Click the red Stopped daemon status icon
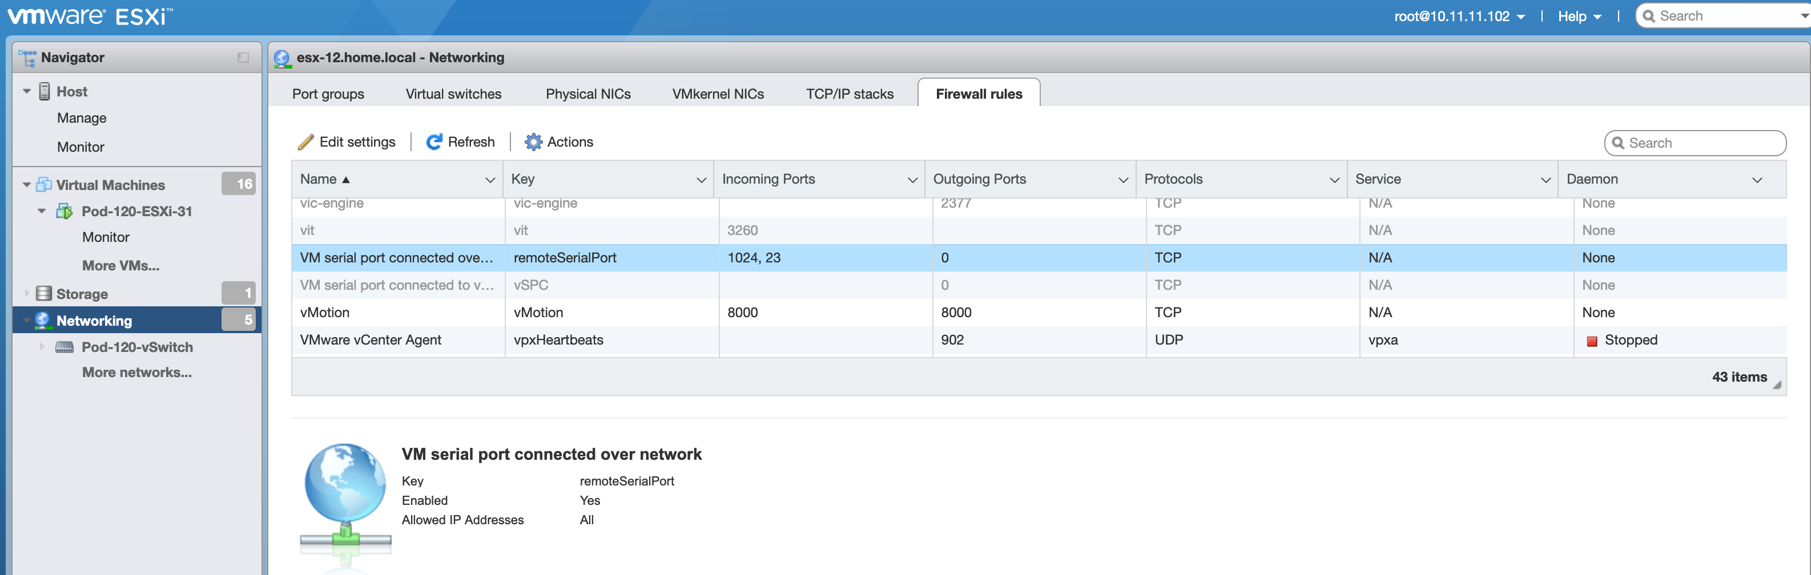1811x575 pixels. [1592, 341]
